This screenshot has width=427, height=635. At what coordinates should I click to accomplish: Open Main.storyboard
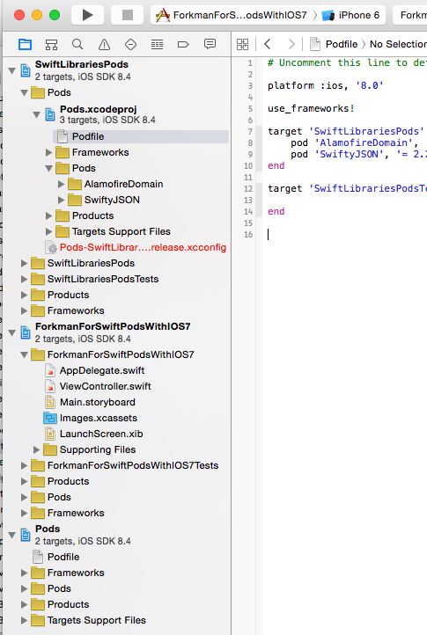(x=98, y=402)
